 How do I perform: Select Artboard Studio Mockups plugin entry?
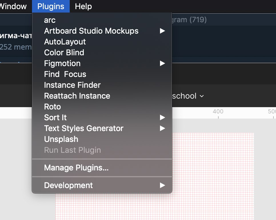click(102, 31)
